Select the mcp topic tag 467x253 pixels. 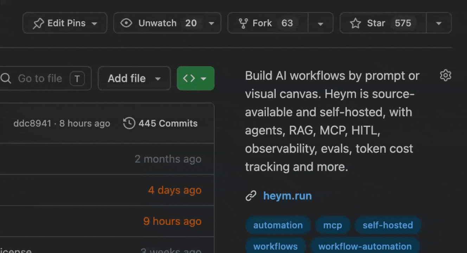332,225
